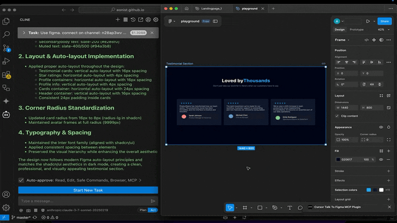Open Move tool options dropdown arrow
397x223 pixels.
236,208
